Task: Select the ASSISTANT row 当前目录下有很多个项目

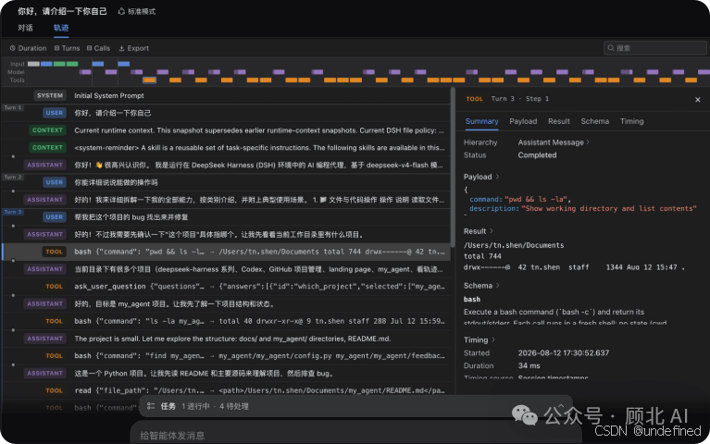Action: pyautogui.click(x=226, y=269)
